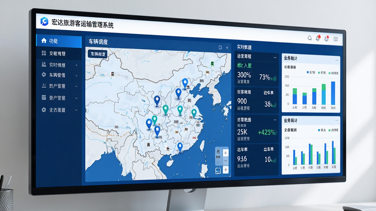The image size is (376, 211).
Task: Expand the chevron of the last sidebar item
Action: coord(76,110)
